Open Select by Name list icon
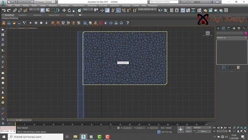This screenshot has height=140, width=248. pyautogui.click(x=48, y=10)
